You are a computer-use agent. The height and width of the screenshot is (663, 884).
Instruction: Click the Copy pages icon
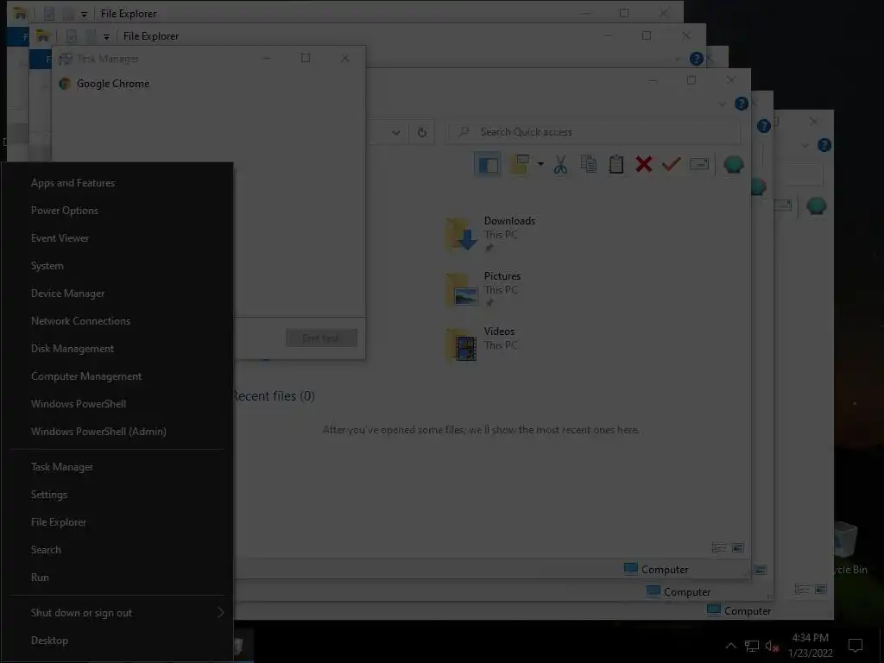(588, 164)
